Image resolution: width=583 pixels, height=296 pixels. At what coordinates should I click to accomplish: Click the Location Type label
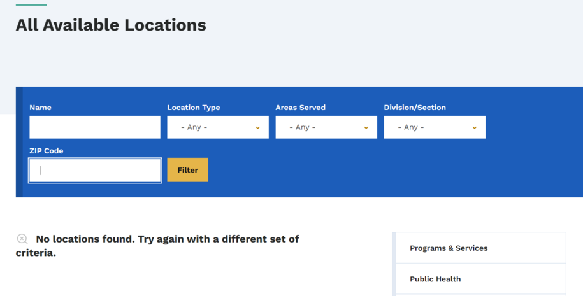[x=193, y=108]
